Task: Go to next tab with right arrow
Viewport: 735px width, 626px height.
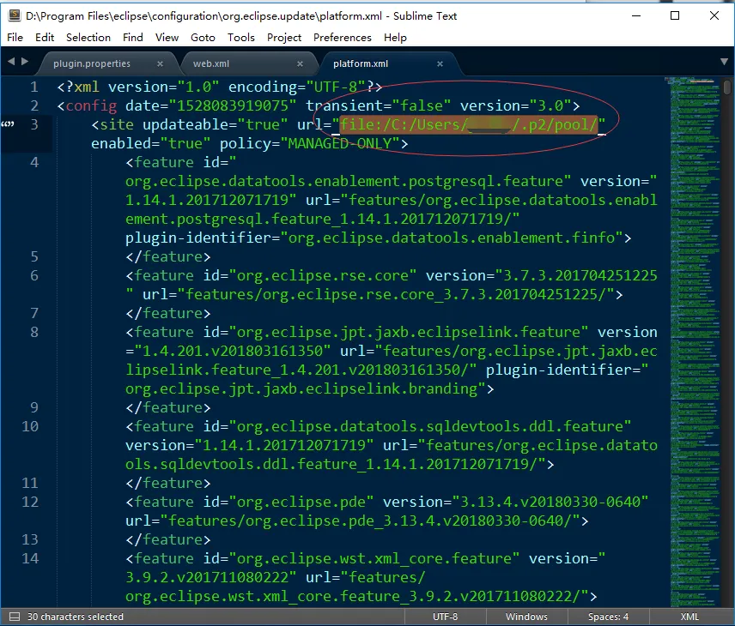Action: (25, 62)
